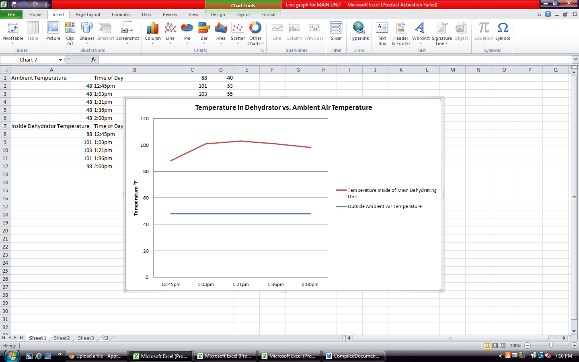Switch to the Sheet2 worksheet tab
The image size is (579, 362).
(62, 338)
